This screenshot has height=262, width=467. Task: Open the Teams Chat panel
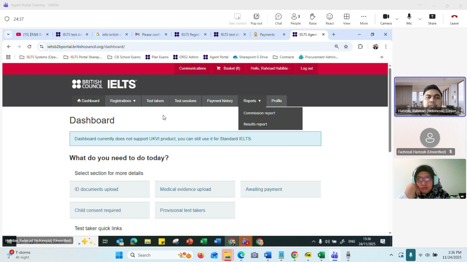278,19
